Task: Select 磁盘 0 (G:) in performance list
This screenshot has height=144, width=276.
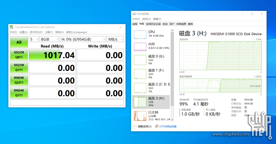Action: (x=151, y=60)
